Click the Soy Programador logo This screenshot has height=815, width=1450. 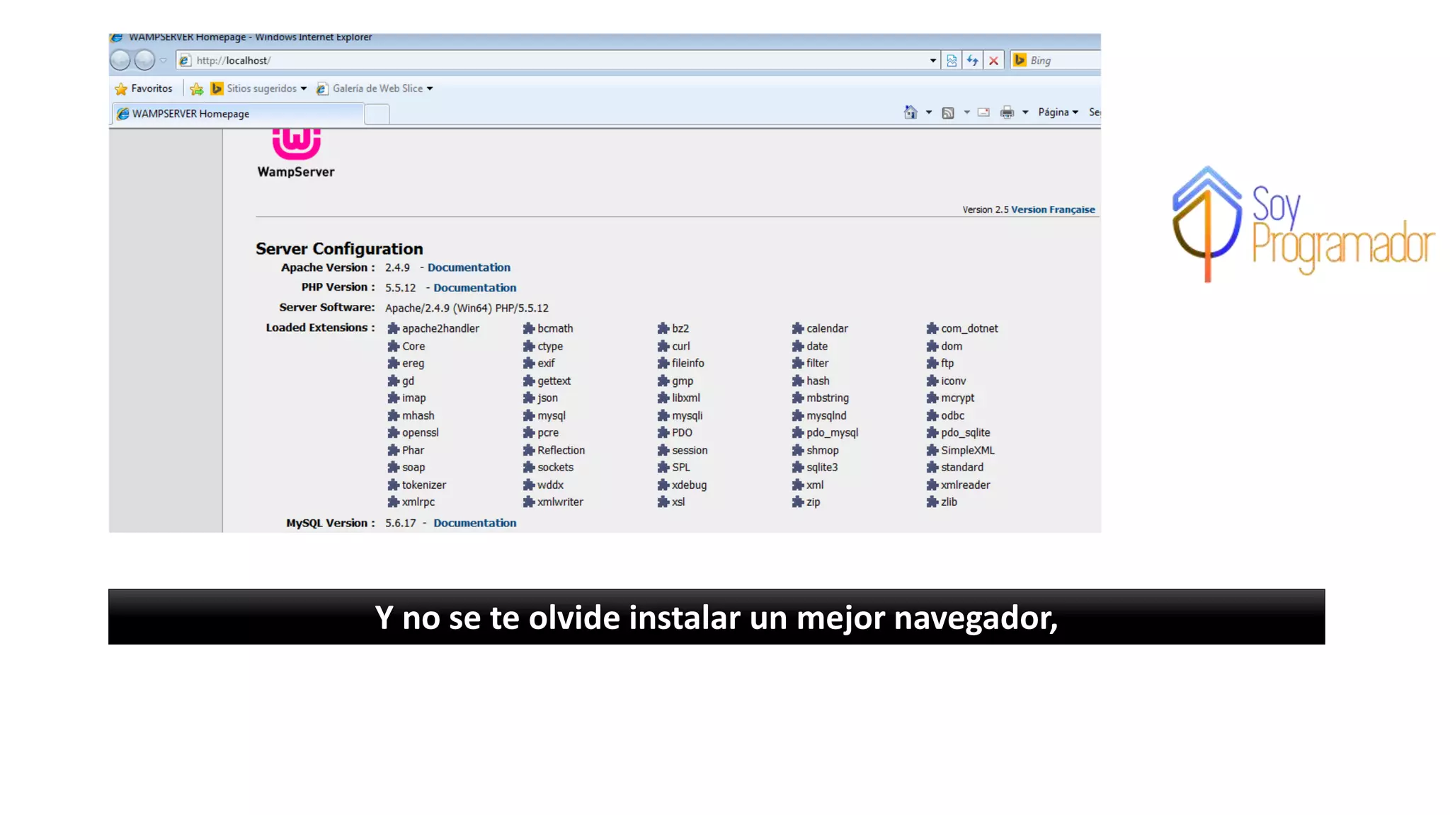(x=1303, y=224)
